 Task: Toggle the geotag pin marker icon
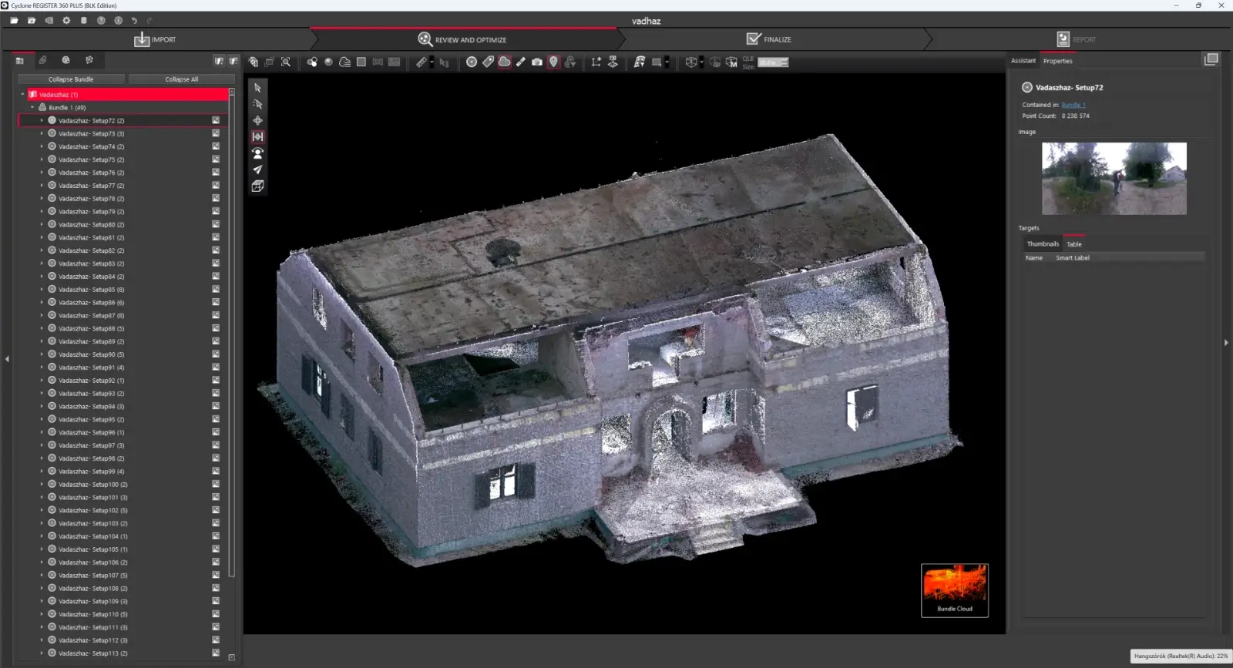(553, 62)
